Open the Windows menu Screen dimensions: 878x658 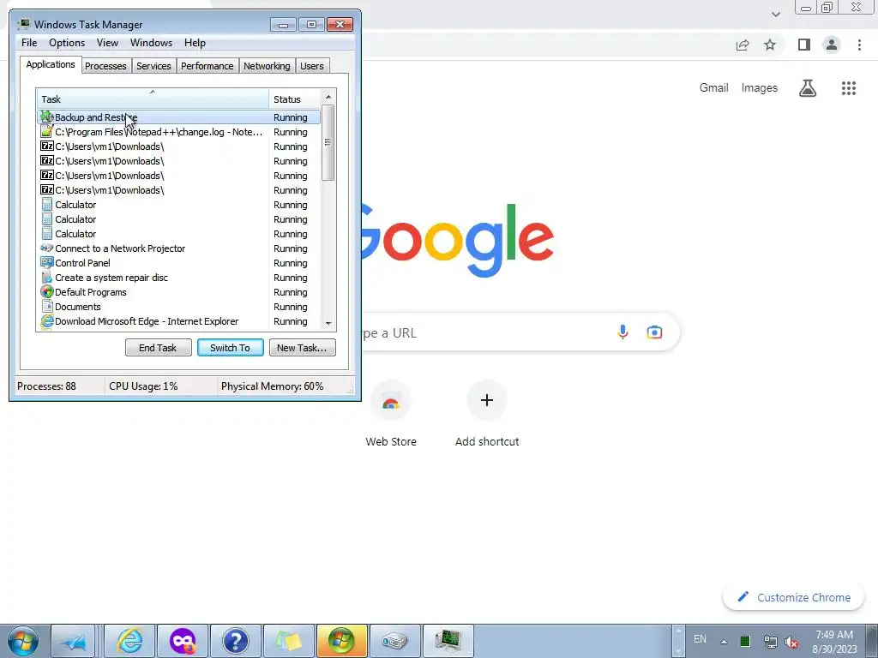click(x=151, y=43)
